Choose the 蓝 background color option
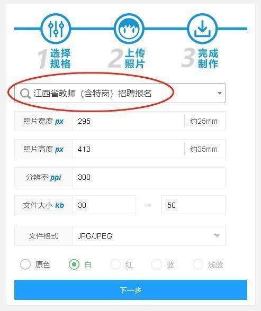 [x=157, y=264]
